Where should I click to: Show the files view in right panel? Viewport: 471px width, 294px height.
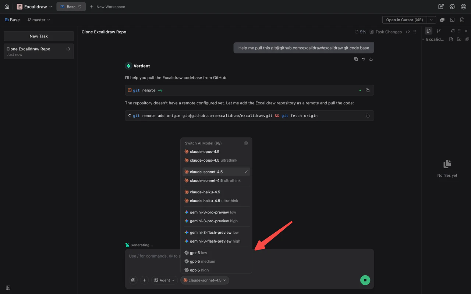tap(429, 31)
